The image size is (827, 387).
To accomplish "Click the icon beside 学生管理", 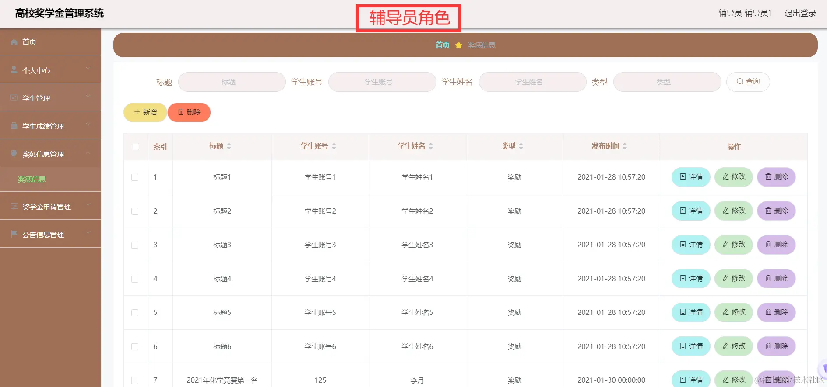I will tap(14, 98).
